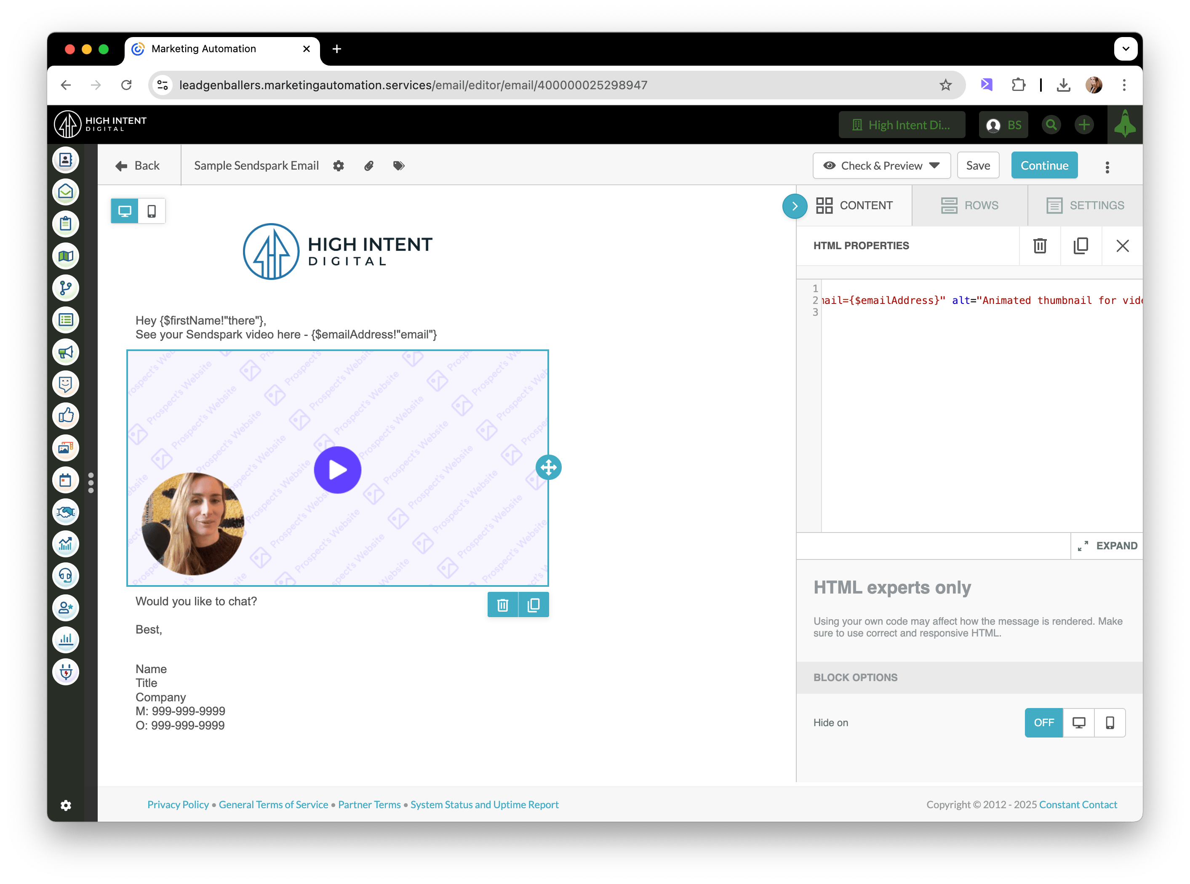Open the smiley chat bubble sidebar icon
This screenshot has height=884, width=1190.
pyautogui.click(x=66, y=384)
